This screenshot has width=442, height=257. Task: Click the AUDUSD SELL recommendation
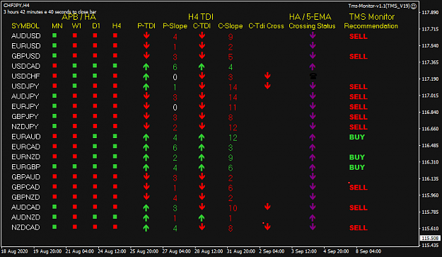click(359, 36)
